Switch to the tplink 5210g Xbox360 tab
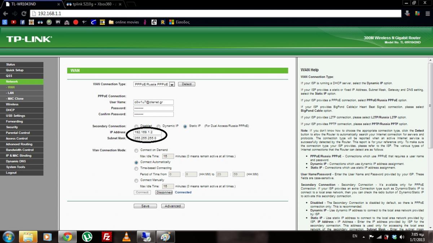Image resolution: width=433 pixels, height=243 pixels. point(95,4)
